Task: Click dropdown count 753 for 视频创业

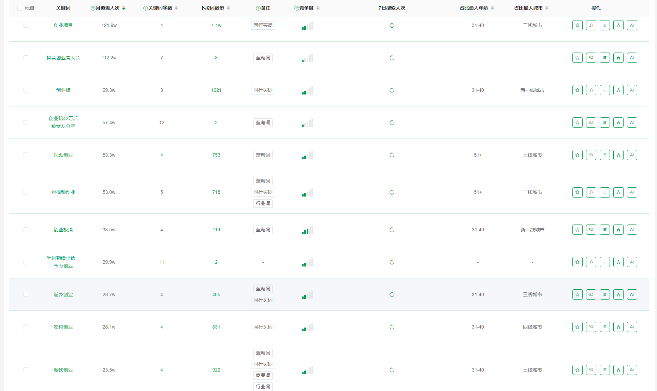Action: pyautogui.click(x=216, y=155)
